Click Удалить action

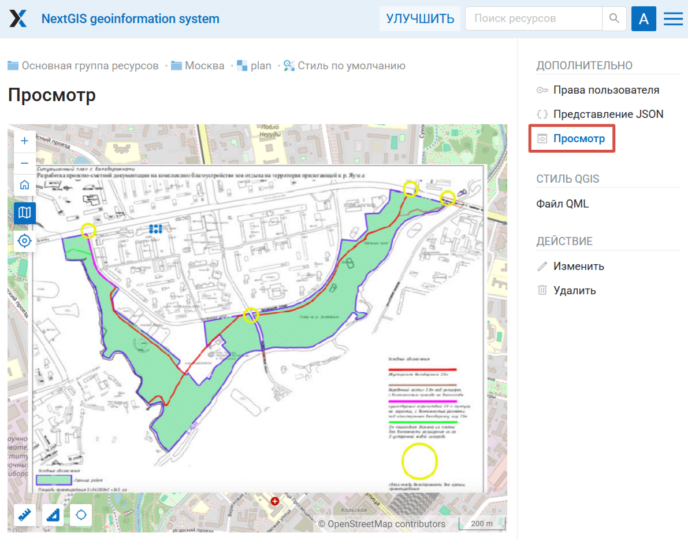tap(574, 291)
